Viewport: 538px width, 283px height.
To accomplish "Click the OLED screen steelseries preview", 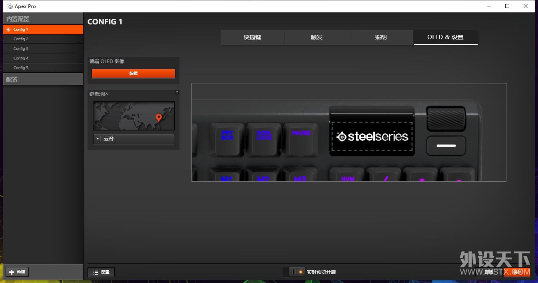I will [x=372, y=137].
